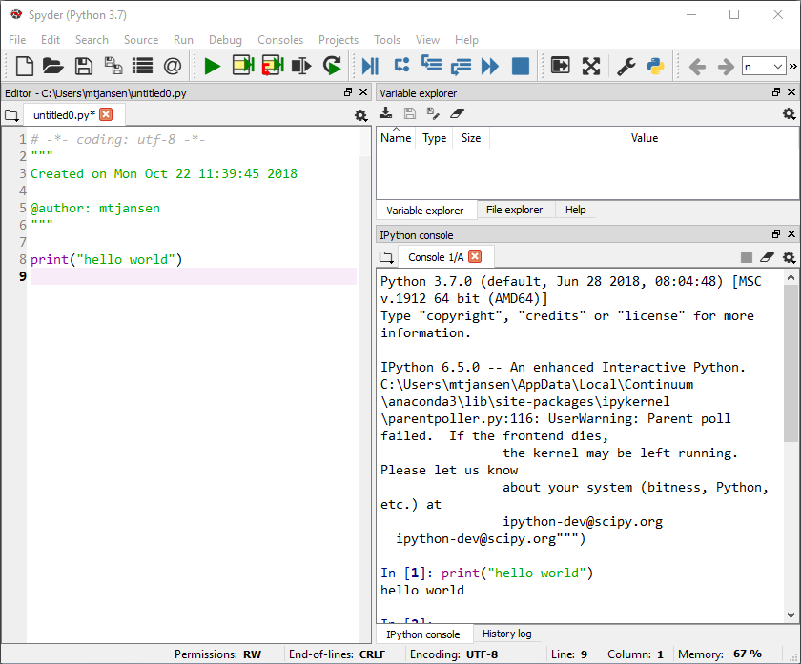
Task: Open Spyder Preferences via the wrench icon
Action: coord(625,66)
